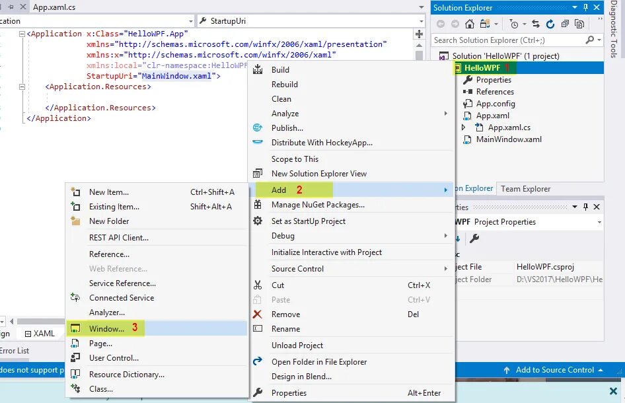Click the Build menu icon
This screenshot has width=625, height=403.
click(258, 69)
